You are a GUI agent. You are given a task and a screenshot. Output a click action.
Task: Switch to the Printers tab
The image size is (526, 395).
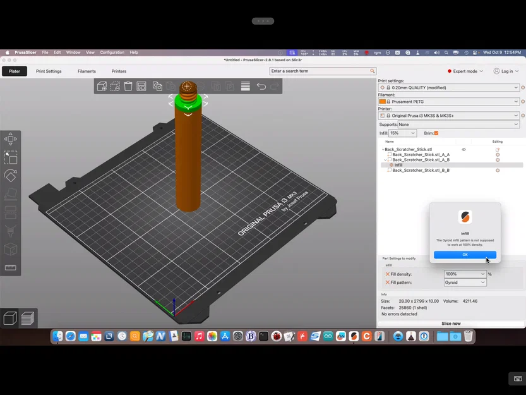[119, 71]
